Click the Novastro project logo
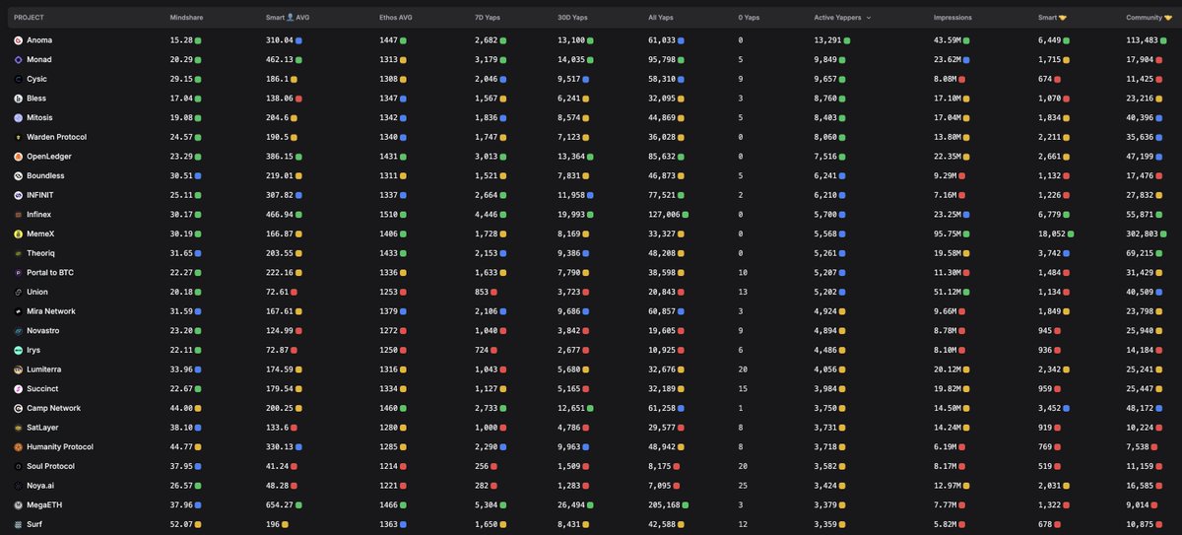Viewport: 1182px width, 535px height. (18, 330)
